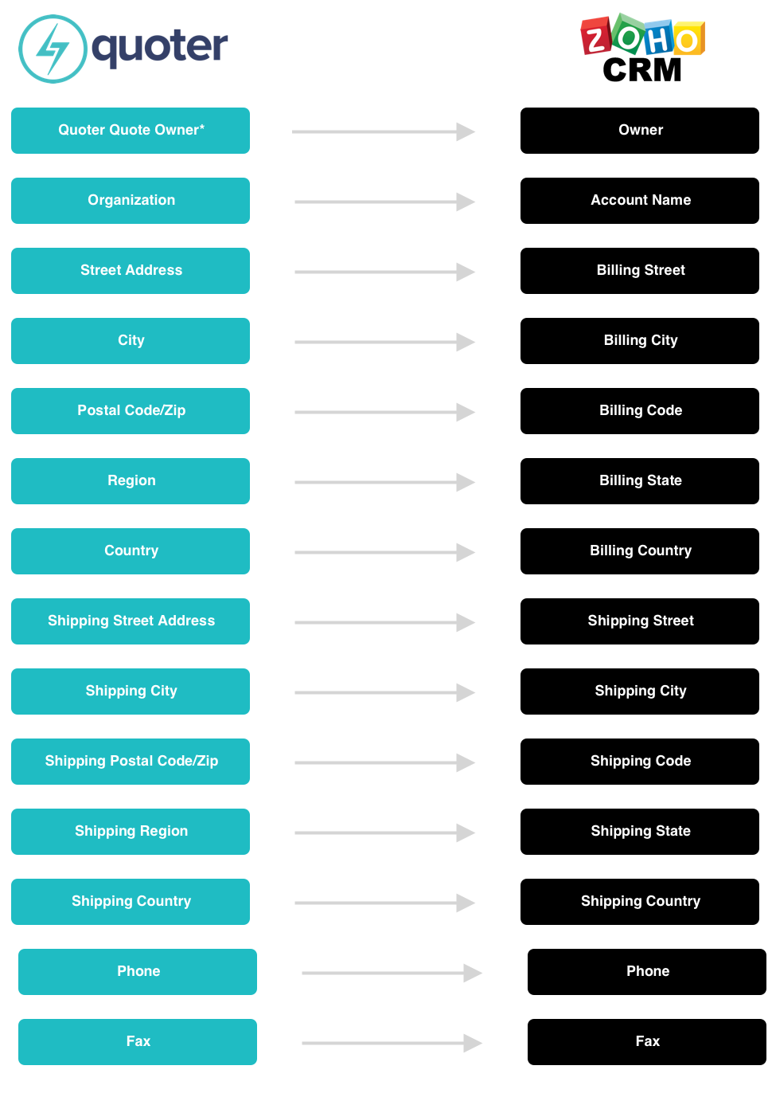Choose the Billing Code box

640,411
